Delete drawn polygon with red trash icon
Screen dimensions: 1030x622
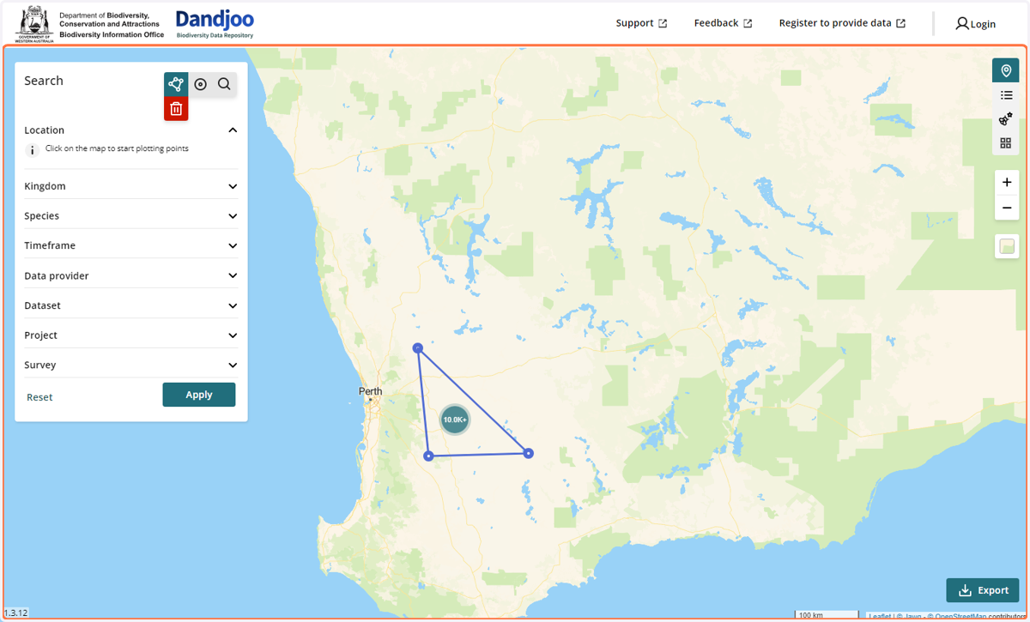pos(176,108)
